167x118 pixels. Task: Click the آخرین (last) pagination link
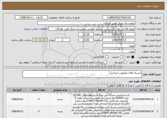click(x=138, y=86)
